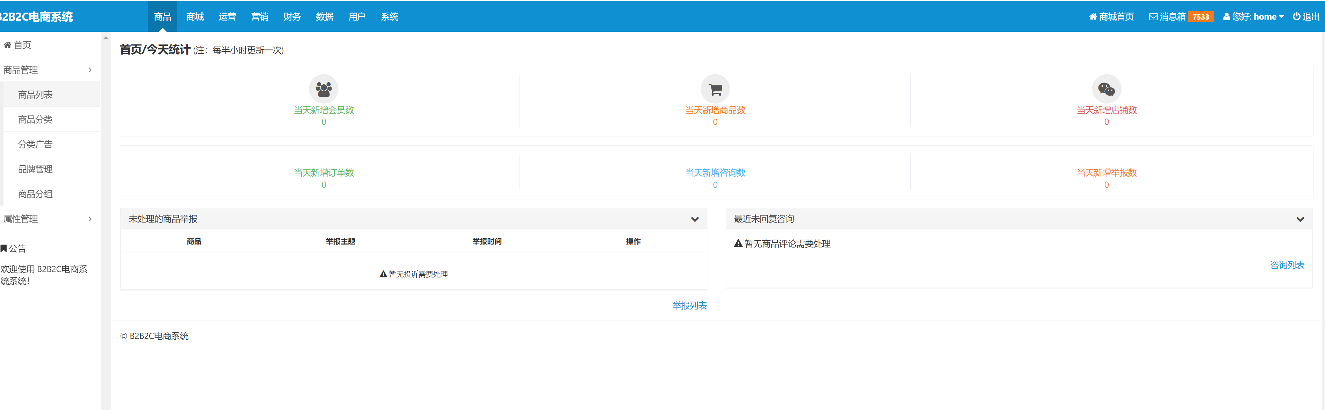Select 品牌管理 in the sidebar
Screen dimensions: 1325x410
tap(35, 169)
